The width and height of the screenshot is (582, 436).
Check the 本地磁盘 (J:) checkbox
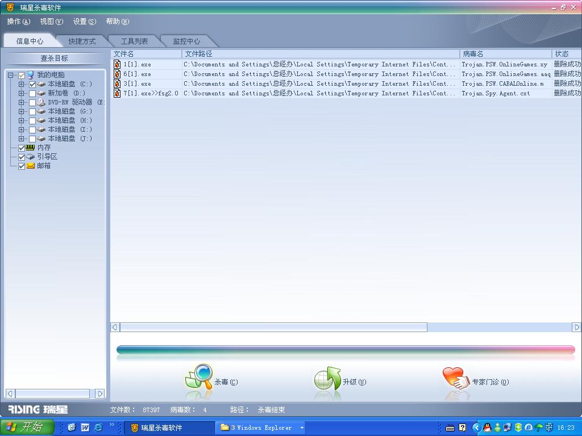(32, 139)
